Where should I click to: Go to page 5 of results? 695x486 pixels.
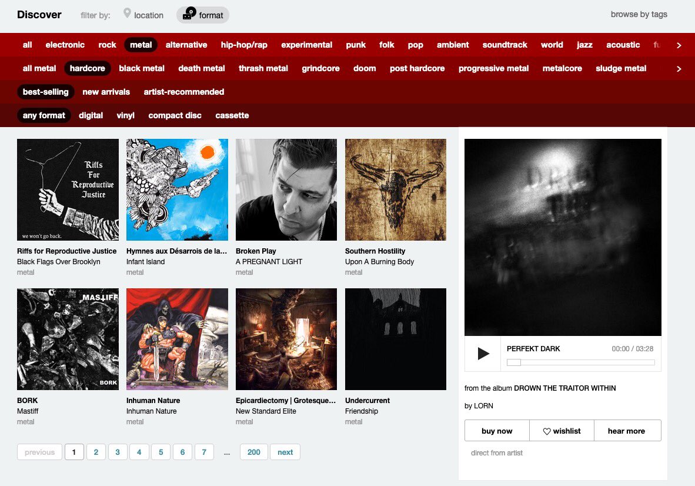coord(161,452)
